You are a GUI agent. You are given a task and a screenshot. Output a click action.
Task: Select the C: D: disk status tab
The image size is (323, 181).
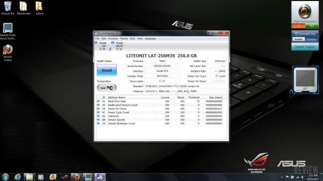[x=102, y=46]
